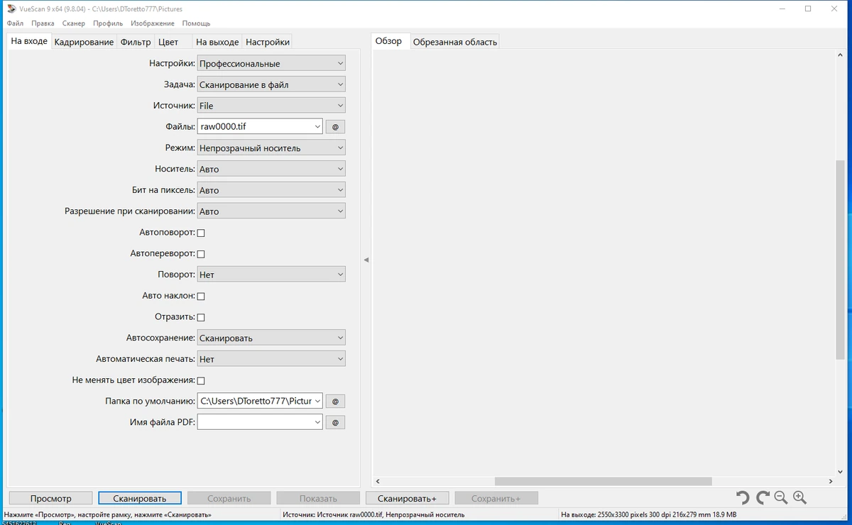Open the Правка menu

point(43,23)
